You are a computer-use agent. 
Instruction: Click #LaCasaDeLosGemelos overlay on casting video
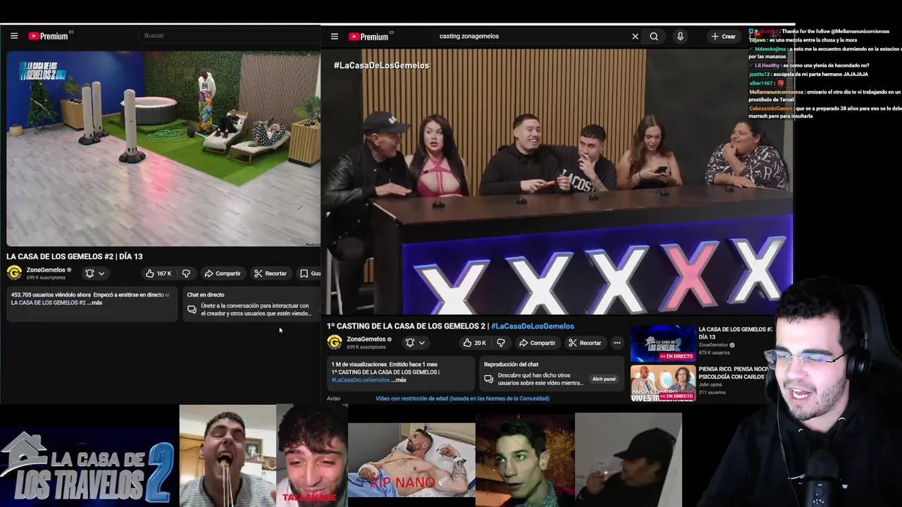(x=381, y=65)
